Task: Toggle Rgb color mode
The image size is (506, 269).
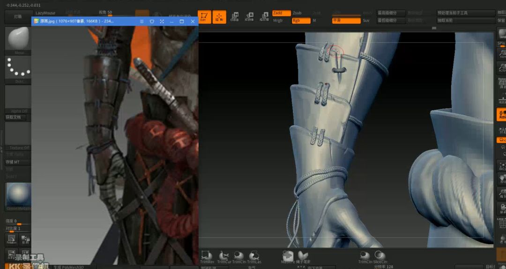Action: click(x=301, y=20)
